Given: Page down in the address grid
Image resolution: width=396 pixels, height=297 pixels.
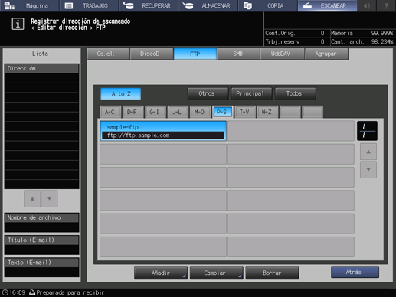Looking at the screenshot, I should point(368,169).
